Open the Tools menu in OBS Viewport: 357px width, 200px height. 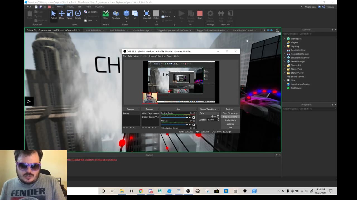(170, 56)
